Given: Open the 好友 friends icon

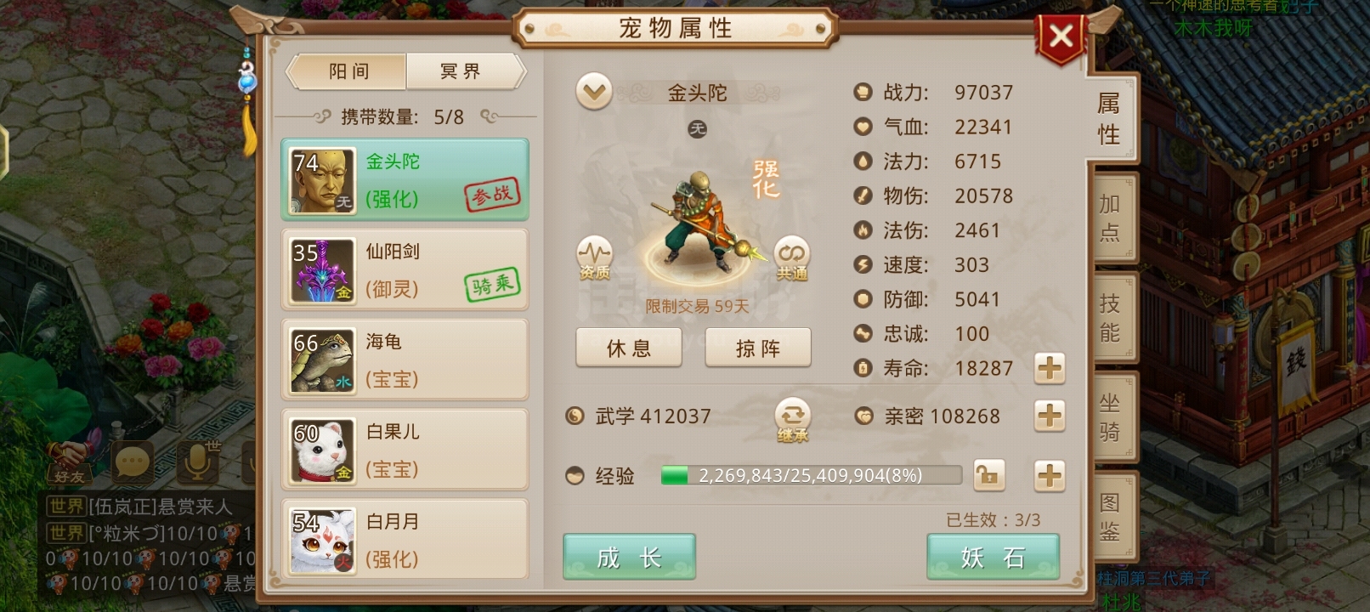Looking at the screenshot, I should coord(70,463).
